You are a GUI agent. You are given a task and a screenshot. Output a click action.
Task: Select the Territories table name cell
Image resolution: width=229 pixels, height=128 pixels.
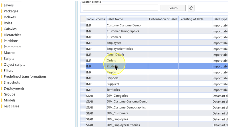tap(127, 90)
